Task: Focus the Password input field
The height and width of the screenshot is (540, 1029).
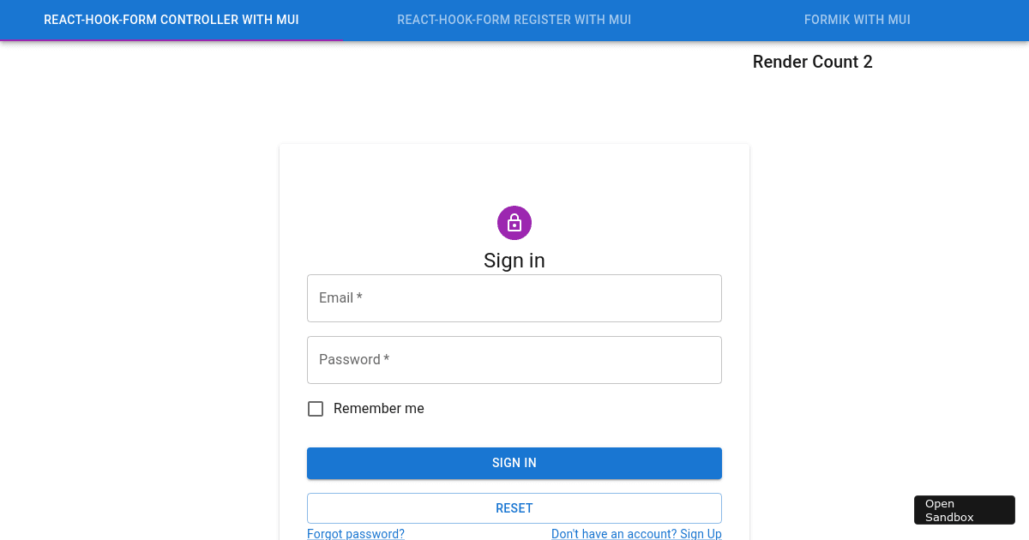Action: tap(514, 360)
